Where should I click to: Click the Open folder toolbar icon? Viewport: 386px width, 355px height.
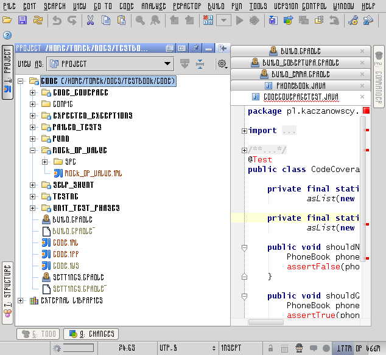click(x=7, y=20)
